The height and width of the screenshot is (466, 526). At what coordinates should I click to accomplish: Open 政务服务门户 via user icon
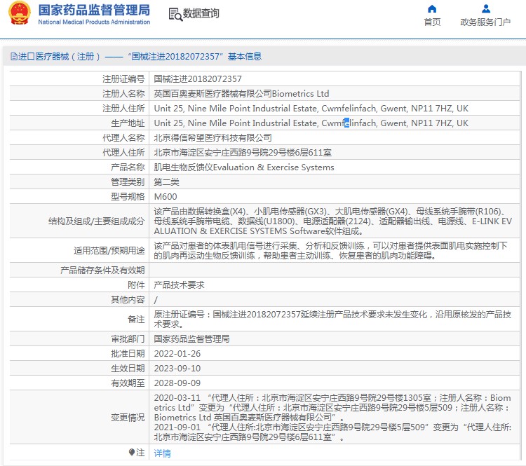(485, 8)
